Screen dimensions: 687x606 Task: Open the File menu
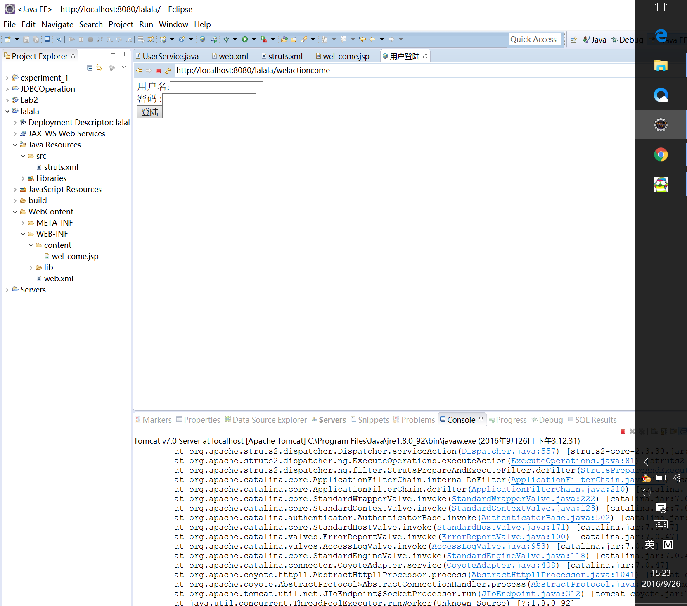click(9, 24)
